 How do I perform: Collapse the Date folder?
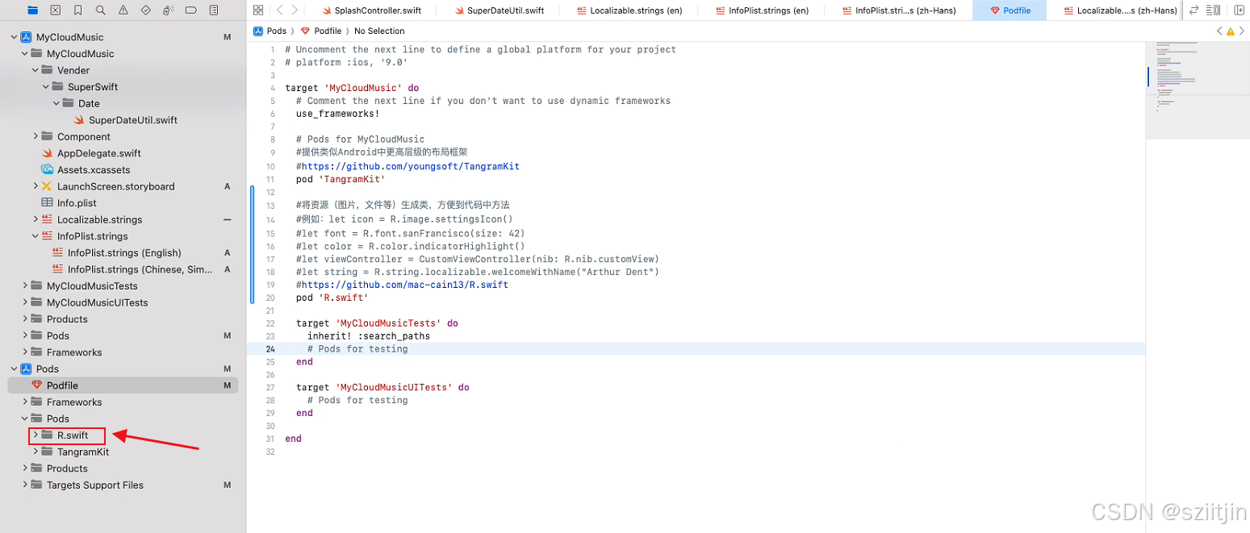[56, 103]
